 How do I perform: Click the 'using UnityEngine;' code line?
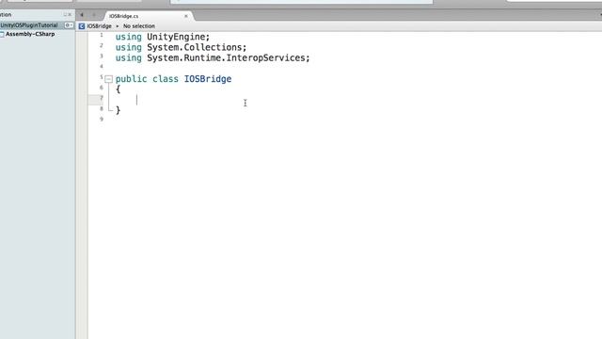tap(163, 37)
